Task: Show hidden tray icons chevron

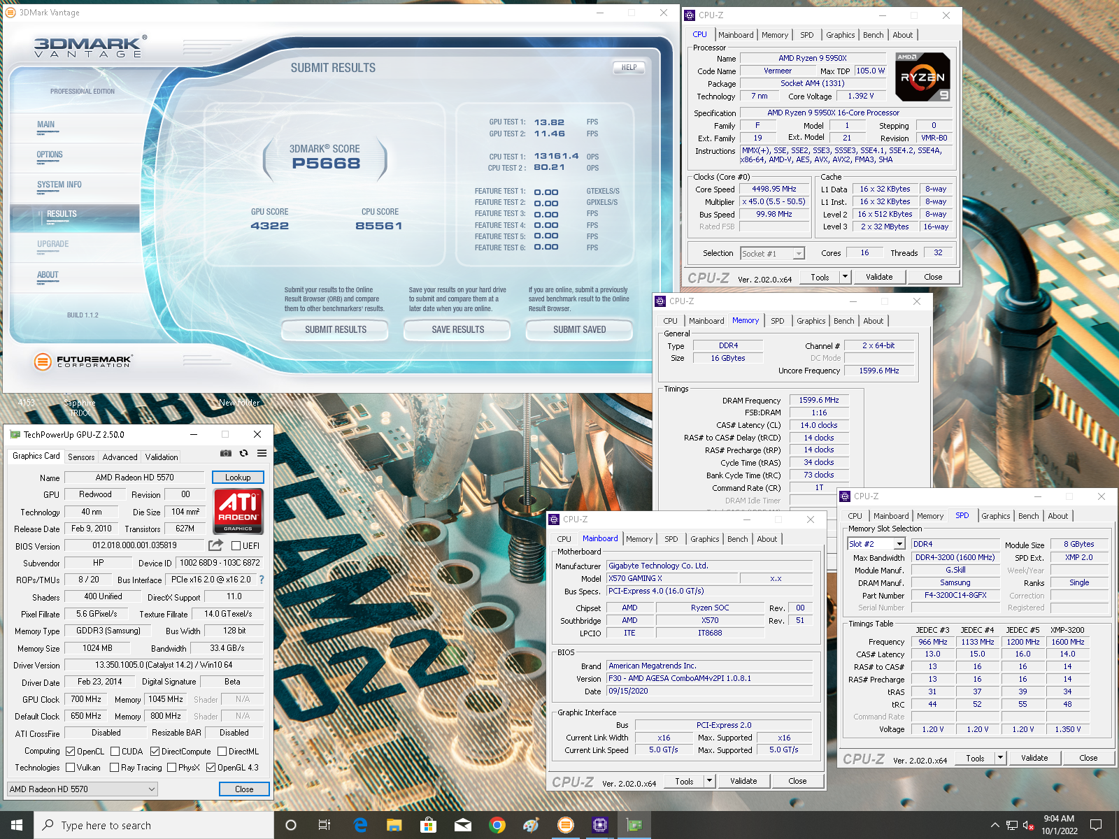Action: (995, 825)
